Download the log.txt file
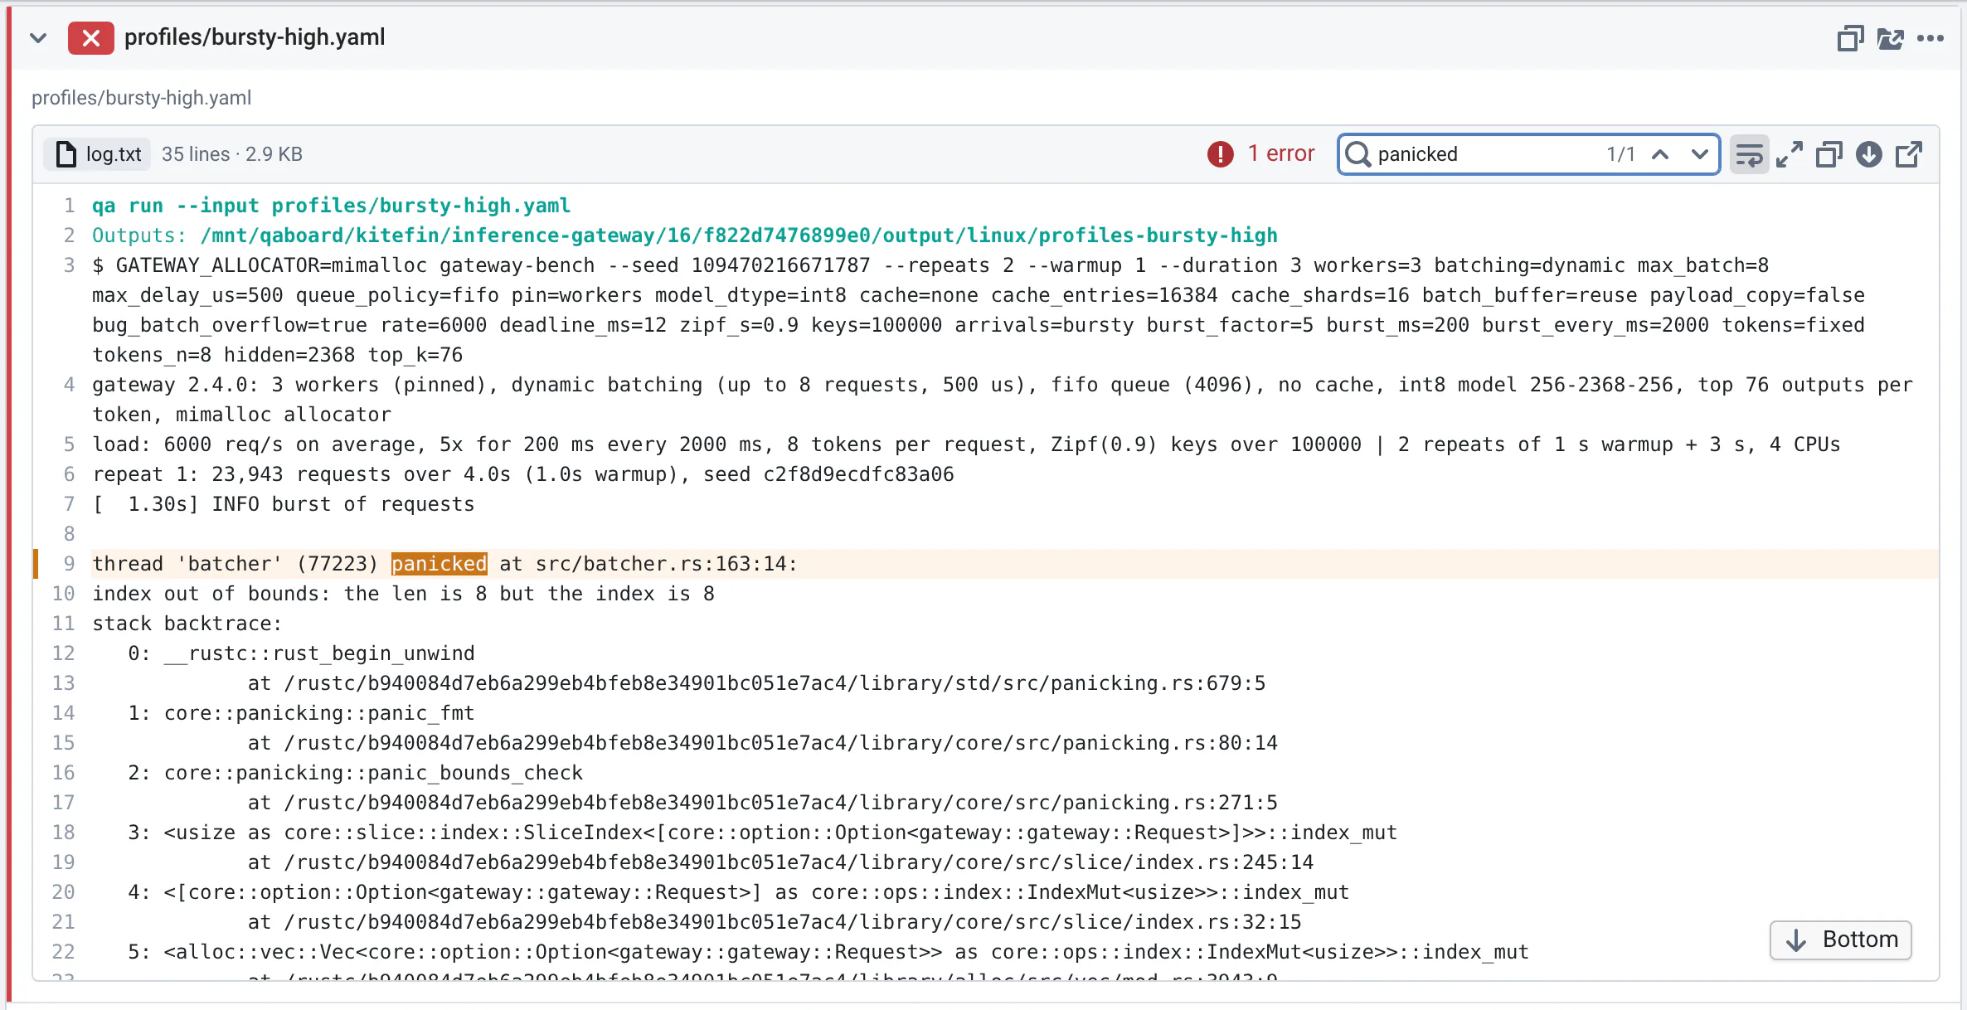1967x1010 pixels. (x=1869, y=154)
